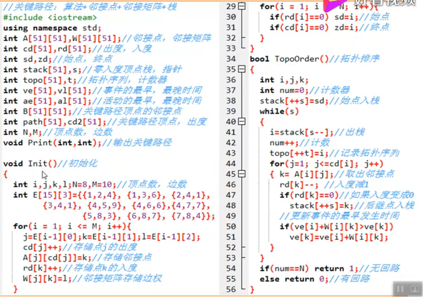Screen dimensions: 423x297
Task: Click 'for(j=1; j<=cd[i]; j++)' line
Action: point(326,164)
